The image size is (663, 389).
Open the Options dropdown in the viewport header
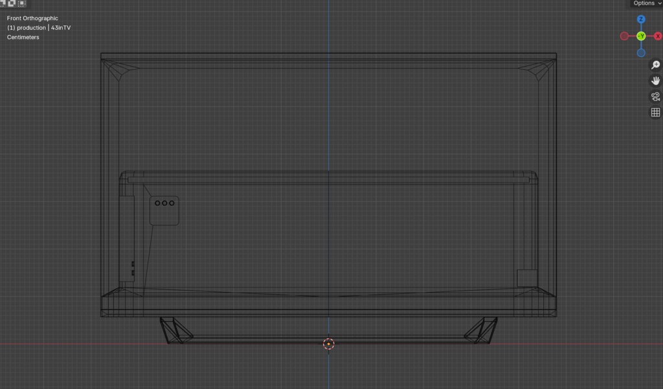coord(647,3)
